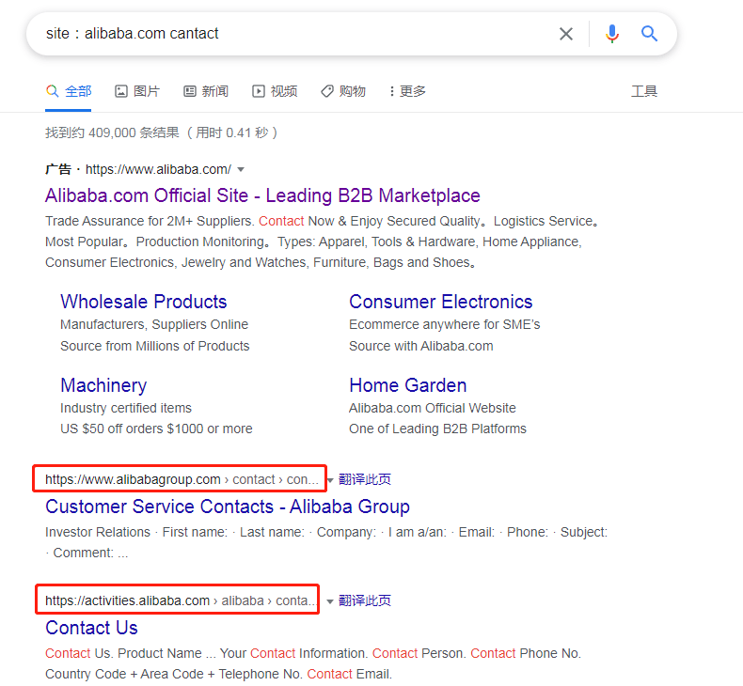Click the ad URL https://www.alibaba.com/

point(158,169)
